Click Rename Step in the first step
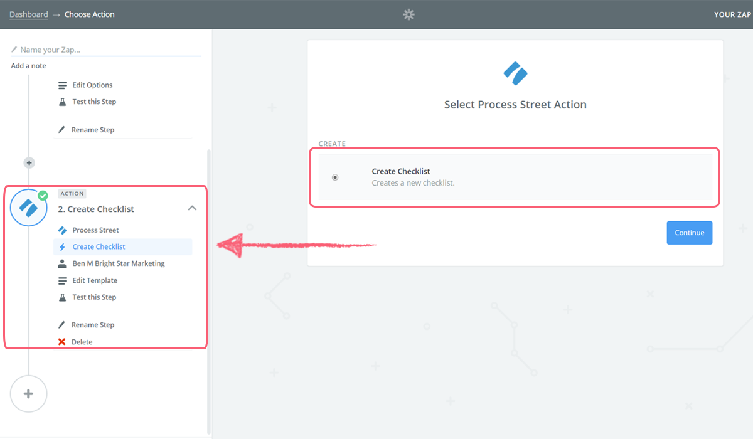753x439 pixels. [93, 130]
